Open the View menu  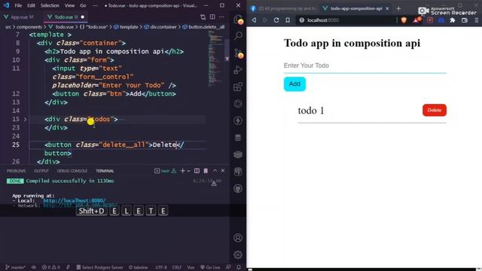coord(69,5)
